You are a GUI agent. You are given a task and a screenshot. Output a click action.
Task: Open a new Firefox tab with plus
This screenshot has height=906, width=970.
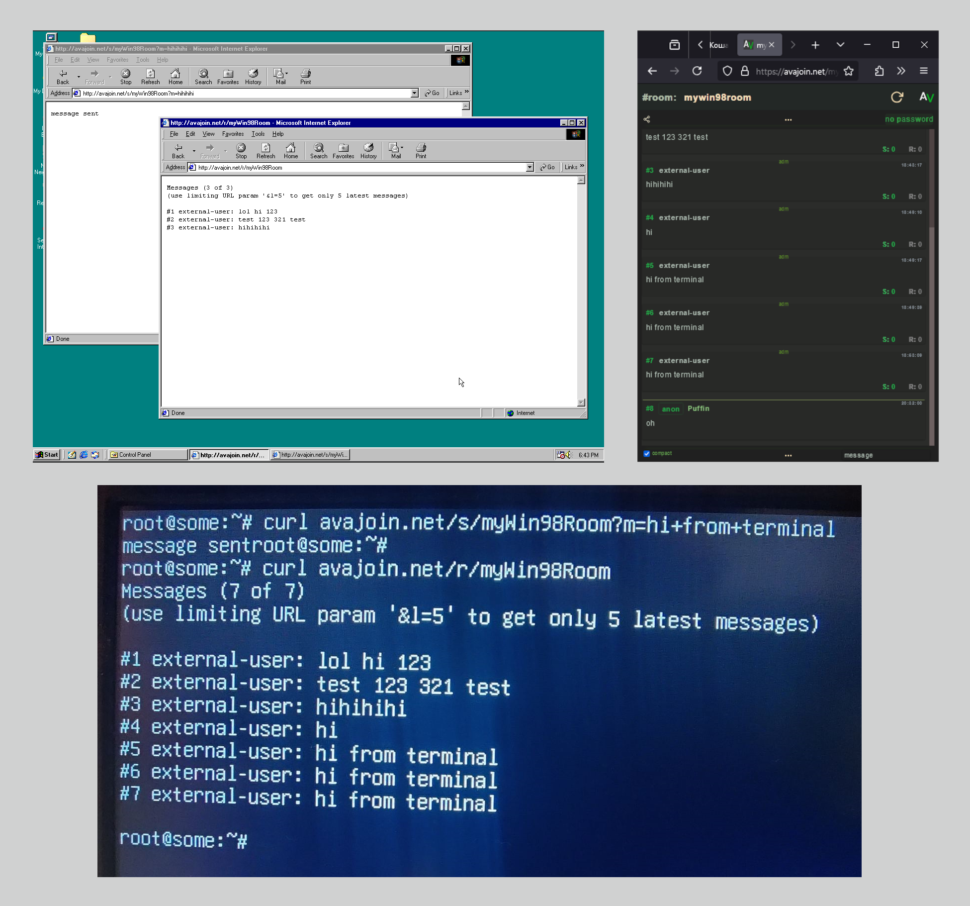pyautogui.click(x=815, y=45)
